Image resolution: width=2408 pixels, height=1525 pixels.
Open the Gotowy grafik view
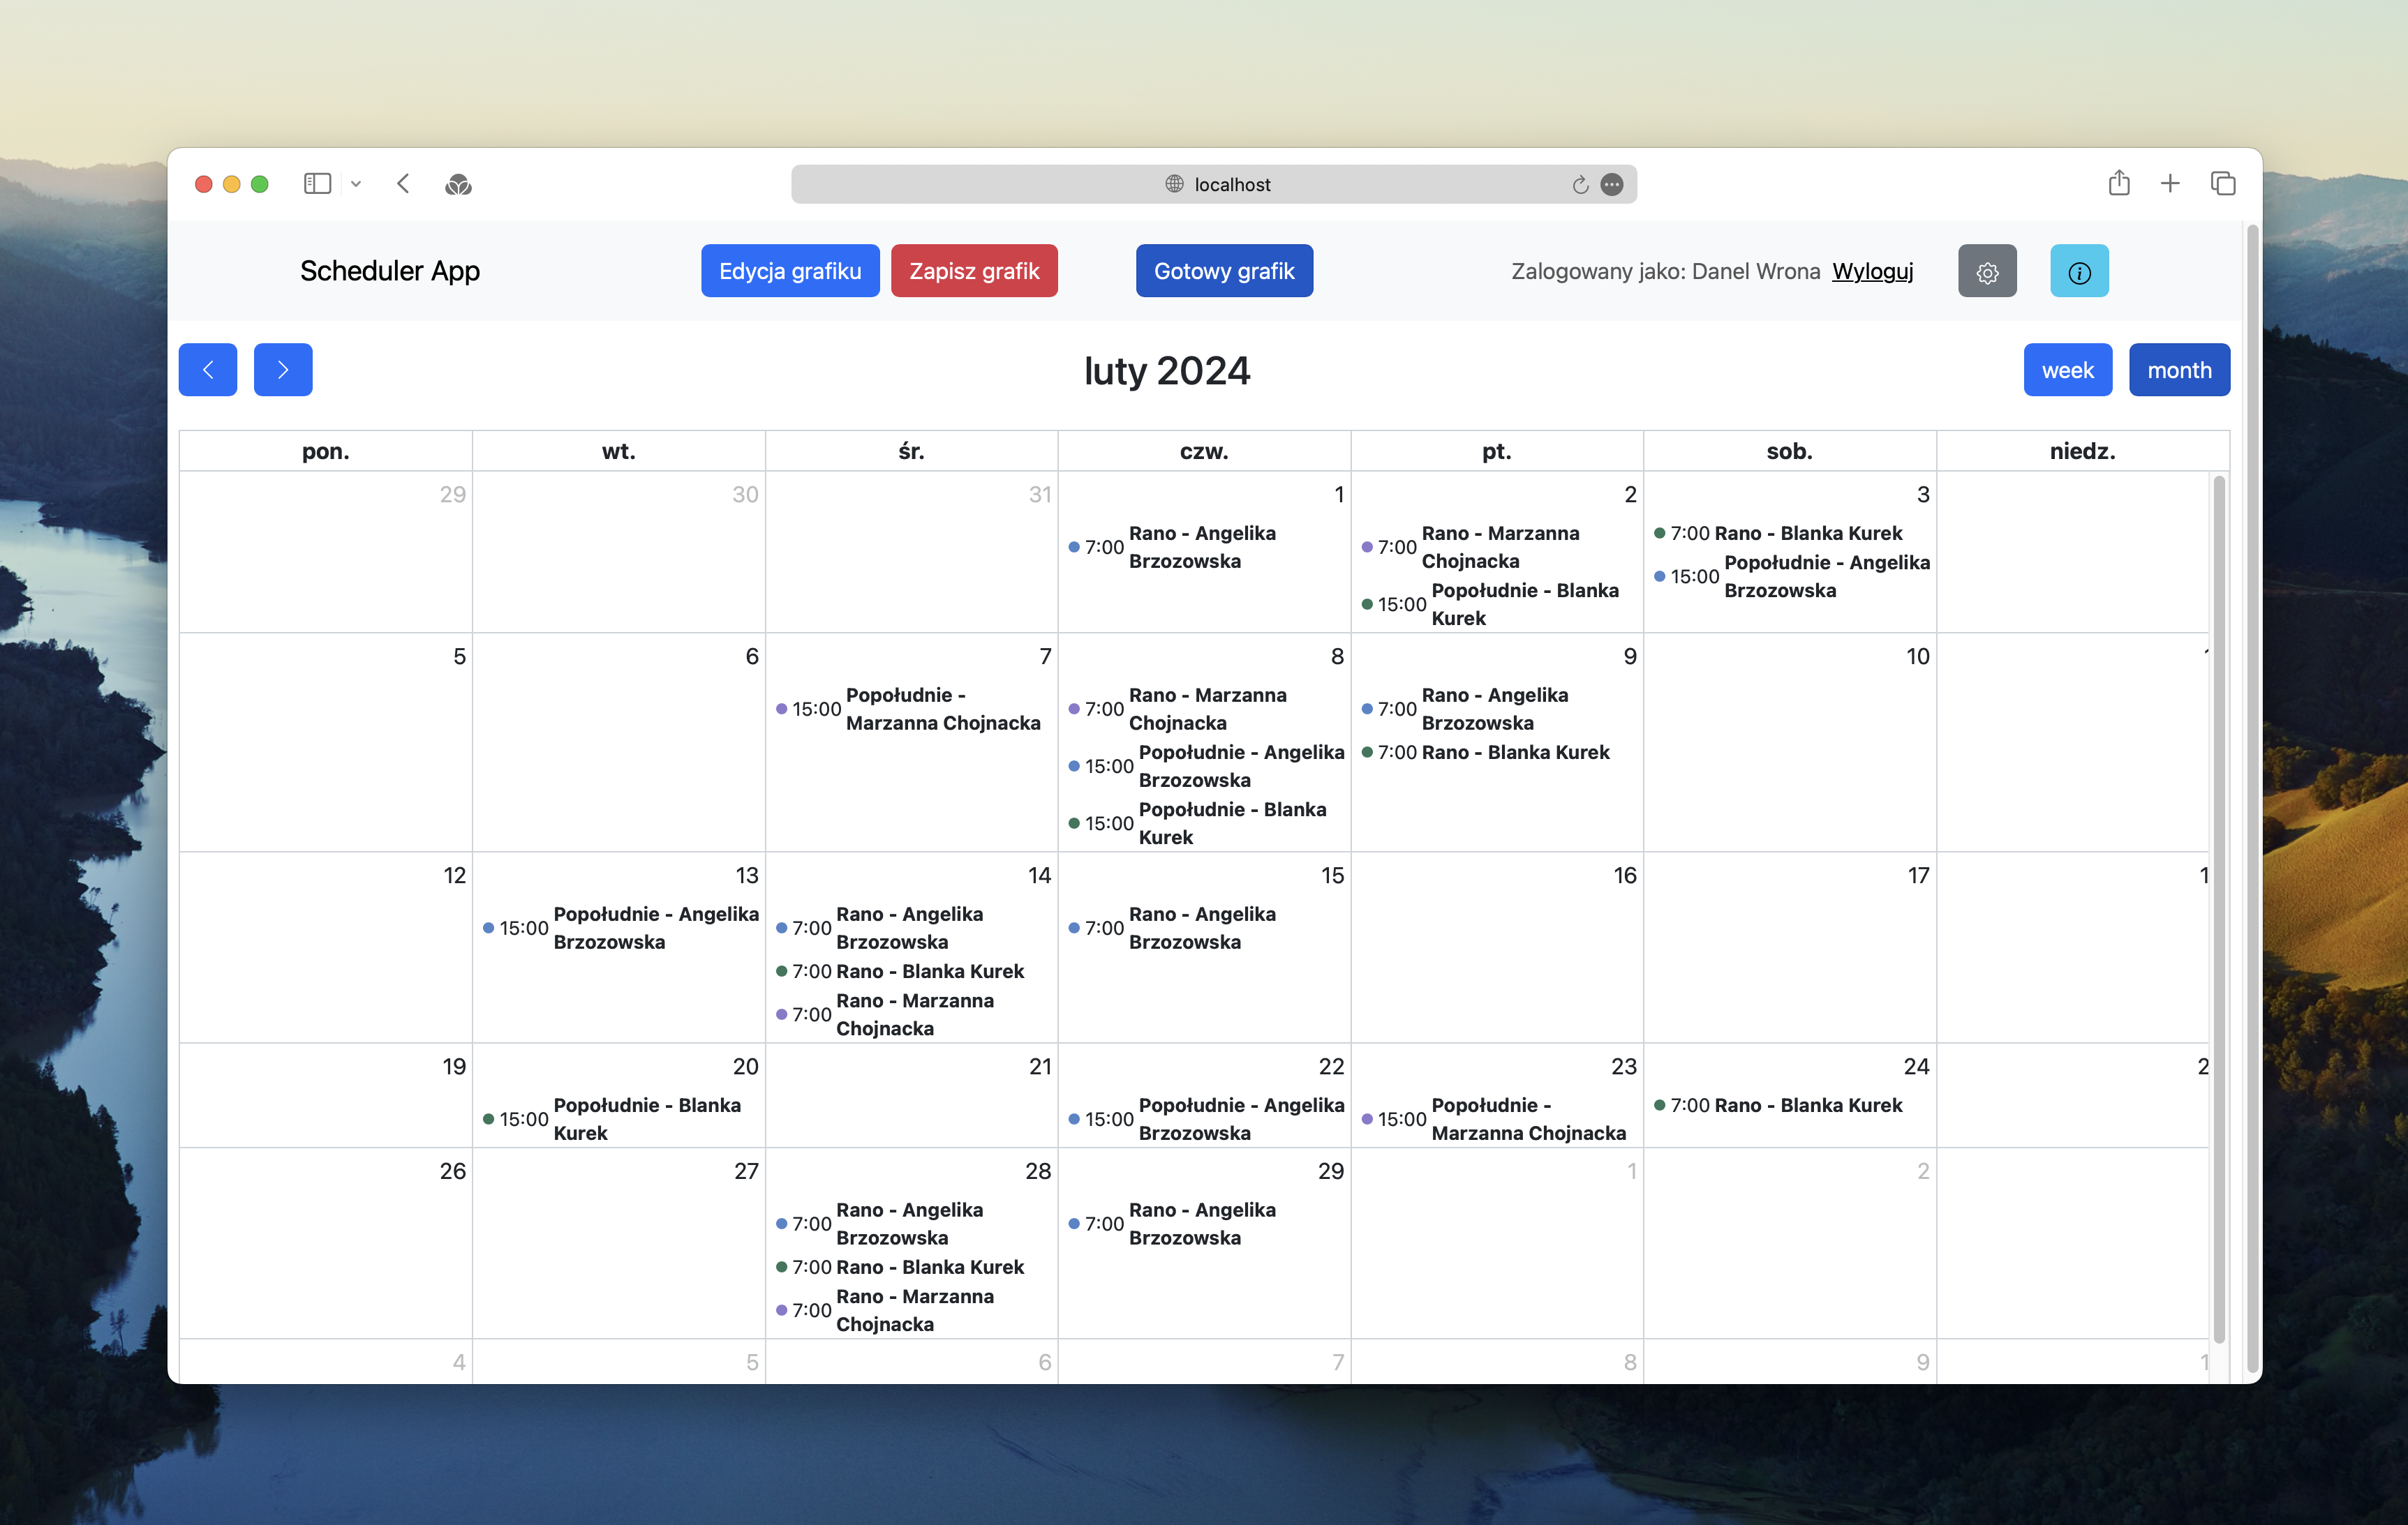click(1224, 271)
